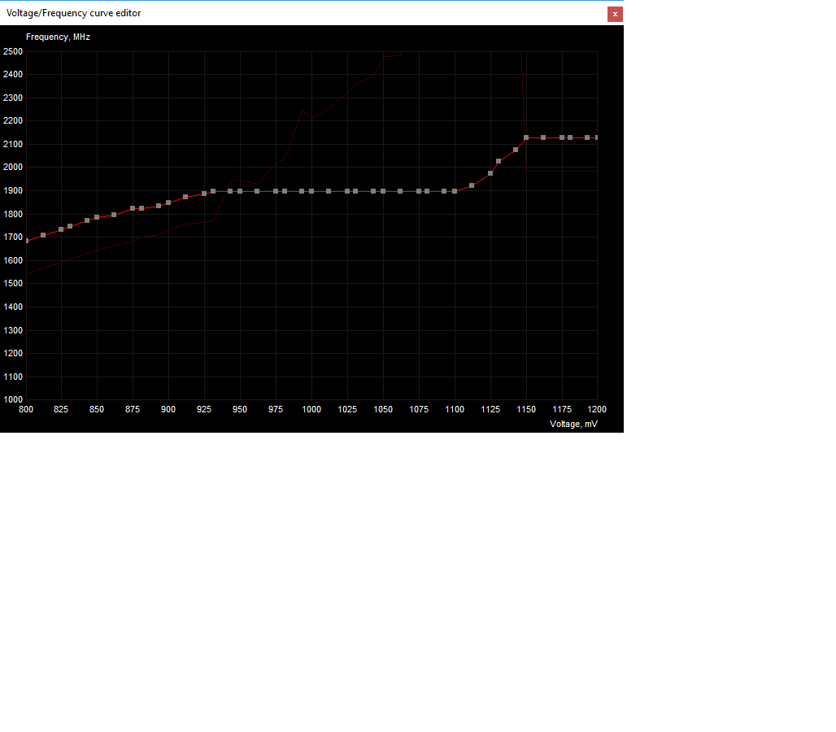Click the 2500 frequency axis label

click(x=13, y=52)
